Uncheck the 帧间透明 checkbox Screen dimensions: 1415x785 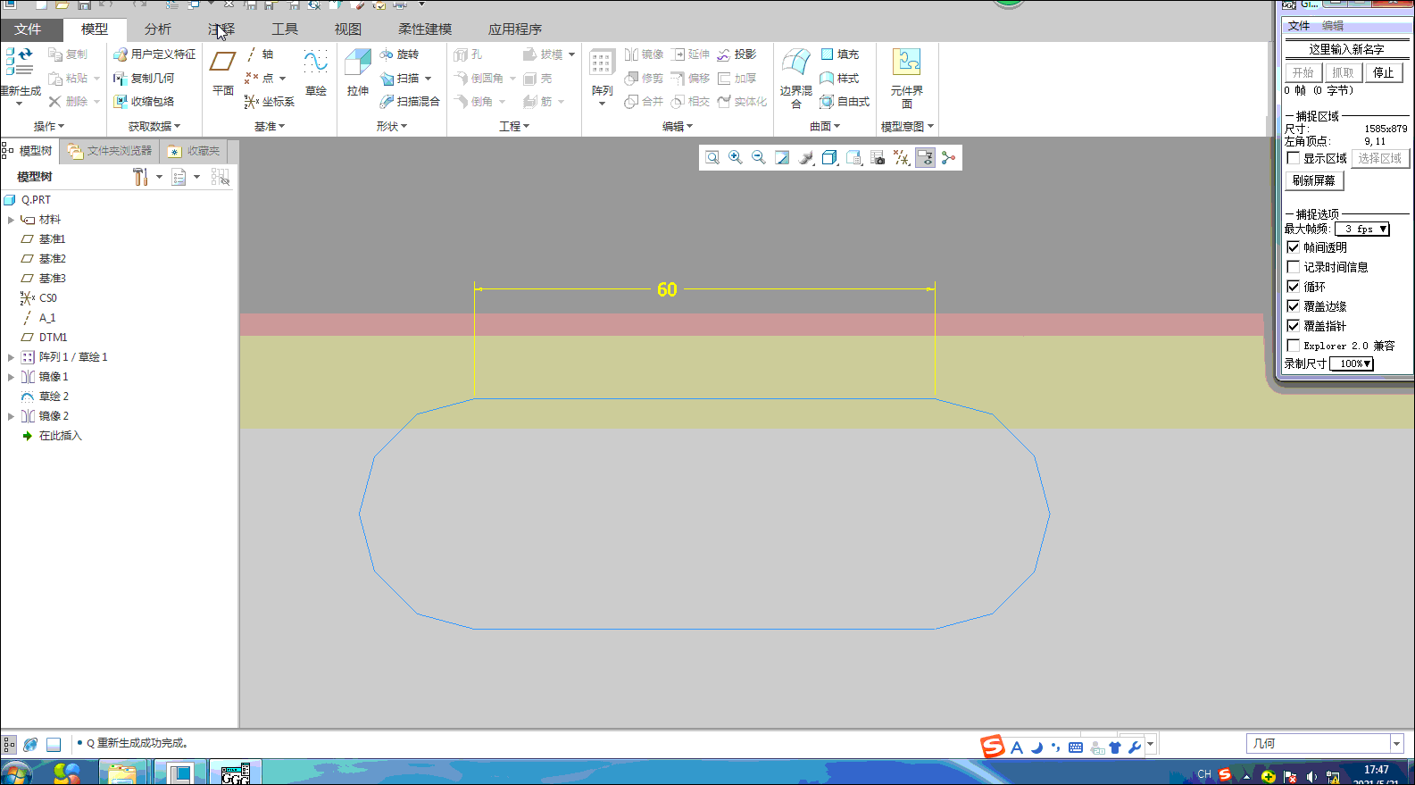1294,247
